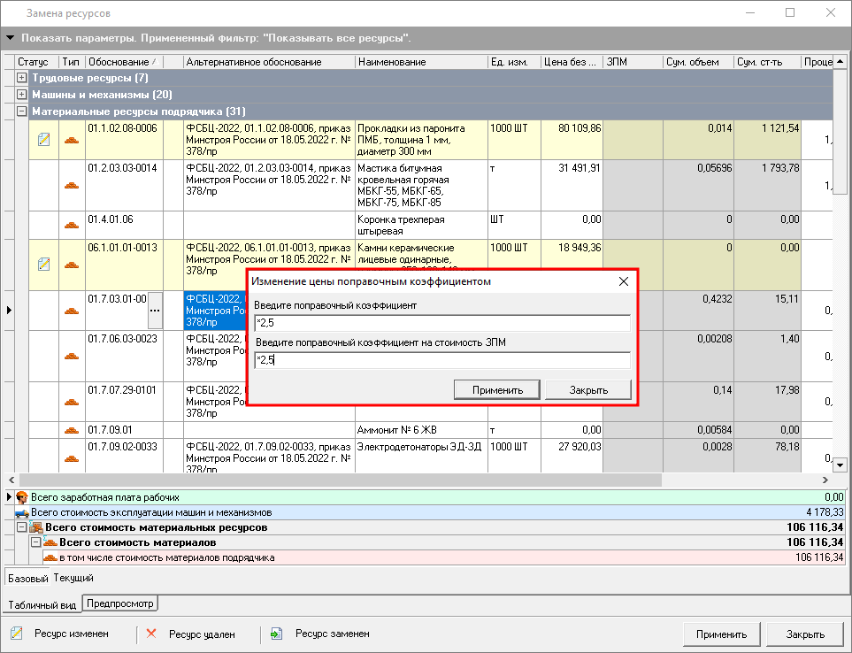Select price cell '31 491,91'
This screenshot has width=852, height=653.
[x=572, y=185]
